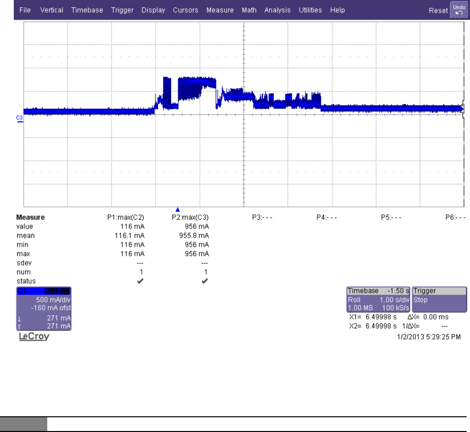The image size is (470, 432).
Task: Click the P2 status checkmark
Action: [205, 281]
